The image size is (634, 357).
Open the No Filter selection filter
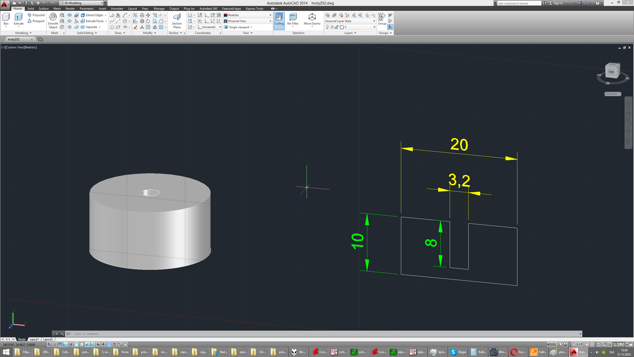click(x=293, y=20)
